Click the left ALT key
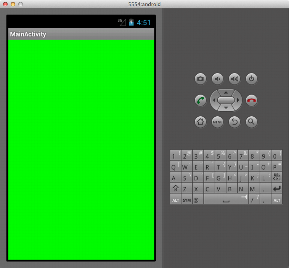This screenshot has height=268, width=289. 175,199
